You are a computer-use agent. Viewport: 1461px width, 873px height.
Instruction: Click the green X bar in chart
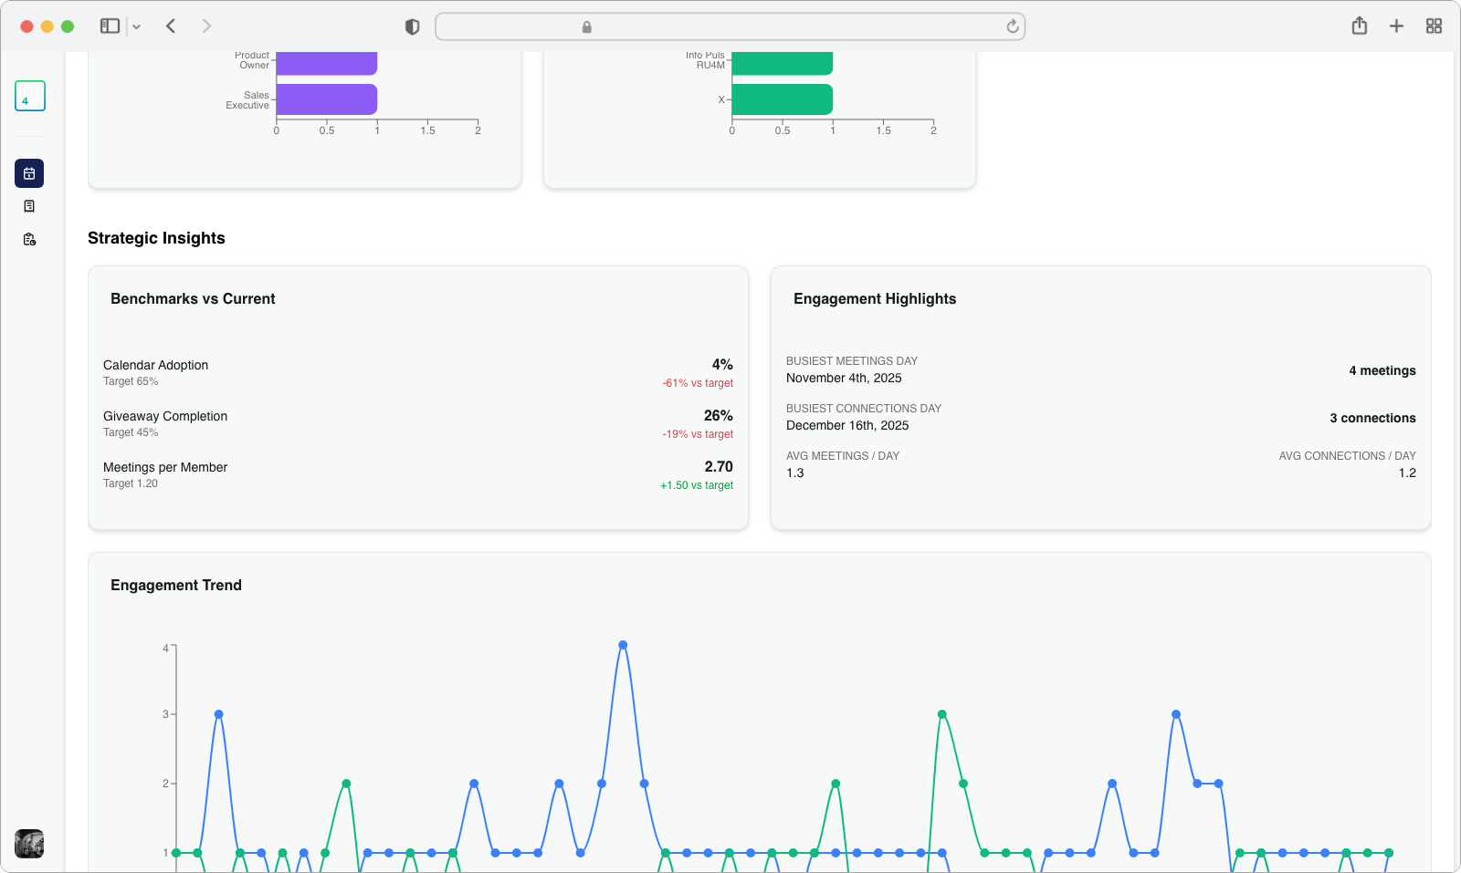[x=782, y=99]
